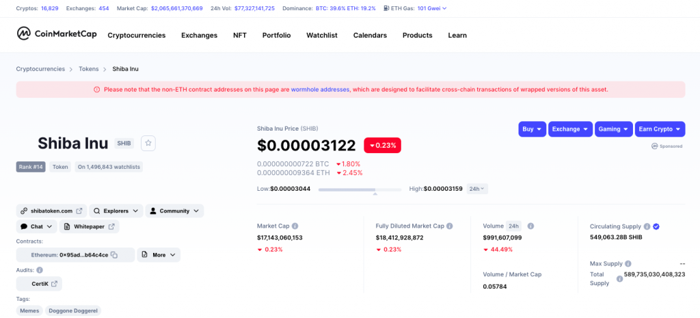Click the Circulating Supply info icon
The image size is (700, 318).
tap(647, 226)
